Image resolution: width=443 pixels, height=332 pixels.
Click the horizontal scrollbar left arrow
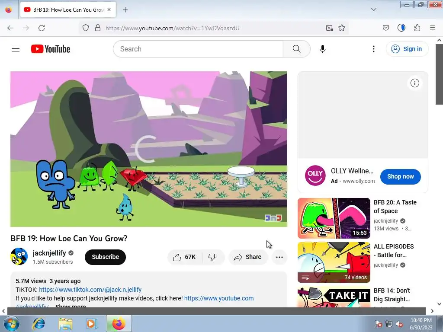3,311
